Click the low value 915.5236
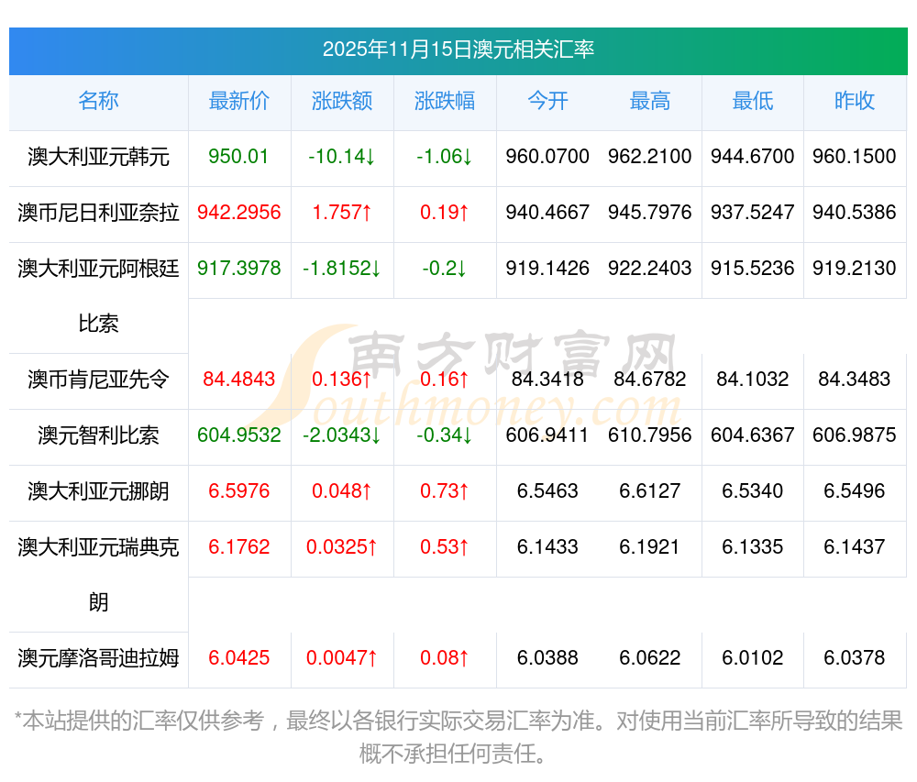This screenshot has height=782, width=917. point(753,269)
